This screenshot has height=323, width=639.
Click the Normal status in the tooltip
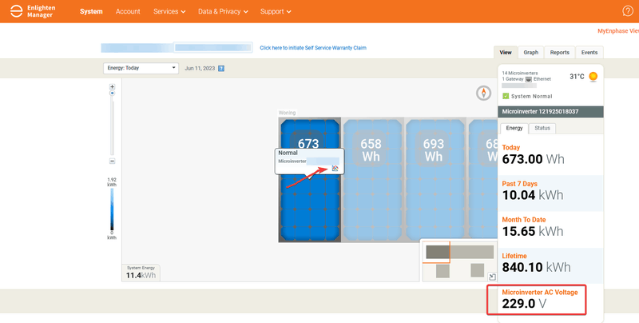288,153
